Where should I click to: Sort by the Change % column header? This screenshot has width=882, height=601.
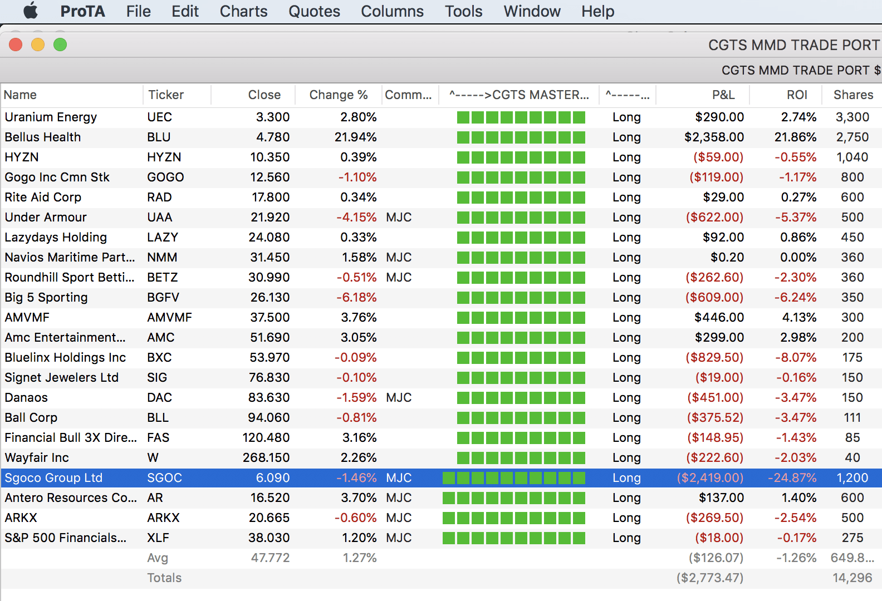[x=338, y=95]
